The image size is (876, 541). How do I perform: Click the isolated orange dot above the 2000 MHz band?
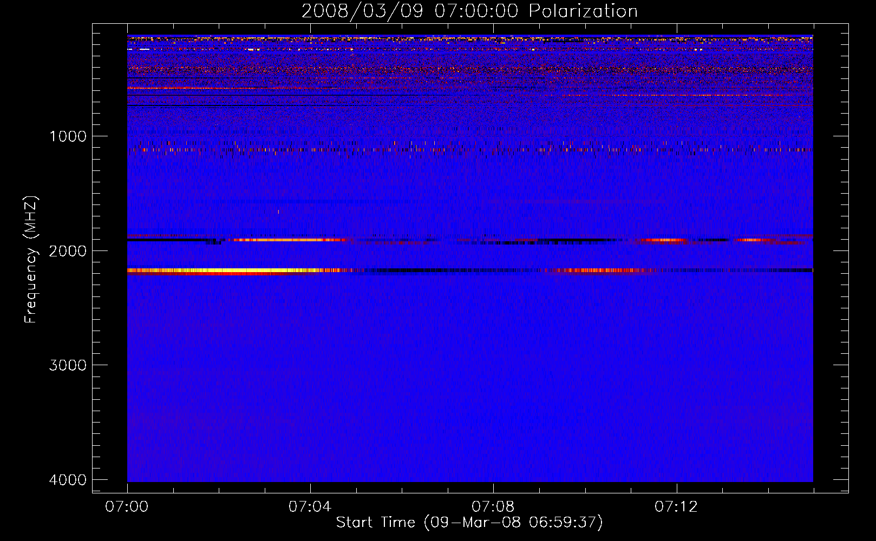(x=278, y=212)
